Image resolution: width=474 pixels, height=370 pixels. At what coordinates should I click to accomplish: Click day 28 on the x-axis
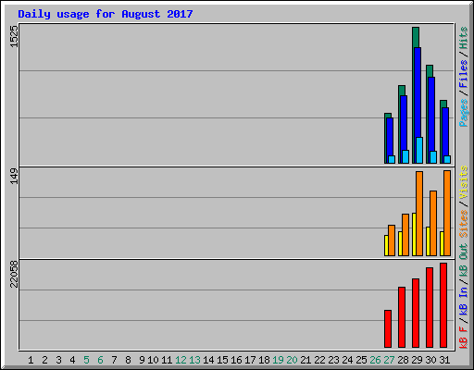(403, 360)
